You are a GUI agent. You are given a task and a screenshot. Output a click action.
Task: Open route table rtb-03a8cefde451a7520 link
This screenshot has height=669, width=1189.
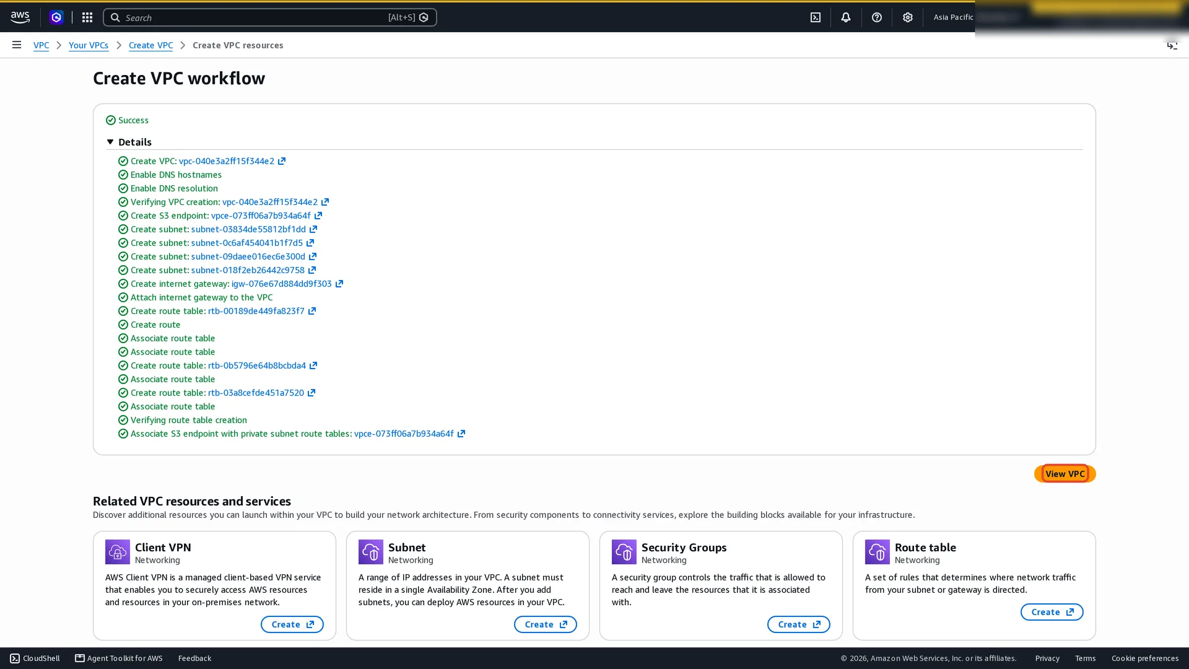(256, 393)
